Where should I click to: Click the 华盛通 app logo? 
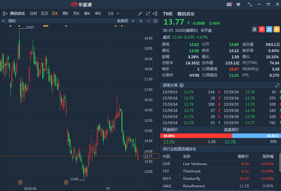81,4
